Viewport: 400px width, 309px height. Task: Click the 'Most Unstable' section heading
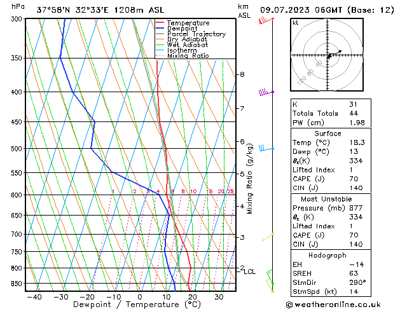tap(326, 199)
